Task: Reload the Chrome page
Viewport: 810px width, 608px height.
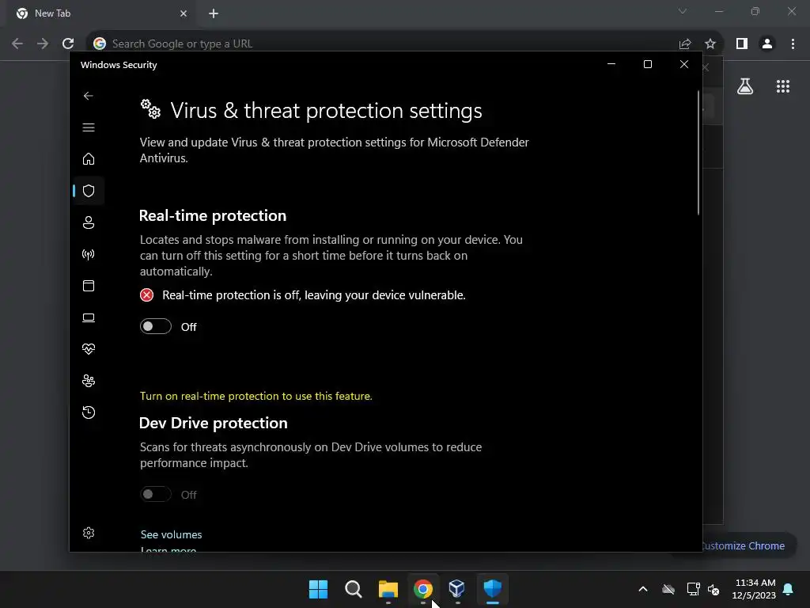Action: pyautogui.click(x=68, y=44)
